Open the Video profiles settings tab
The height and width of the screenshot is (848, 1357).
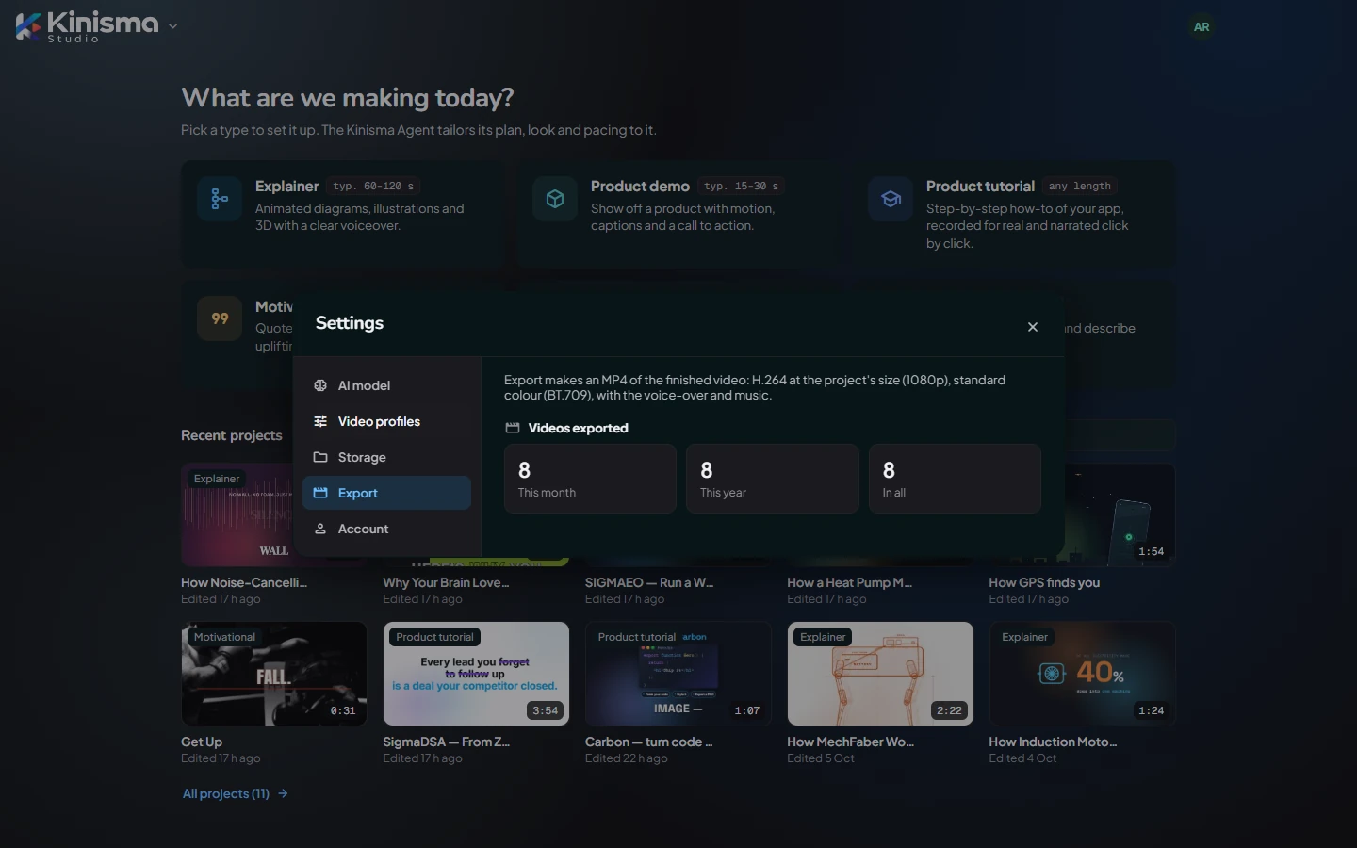[386, 421]
